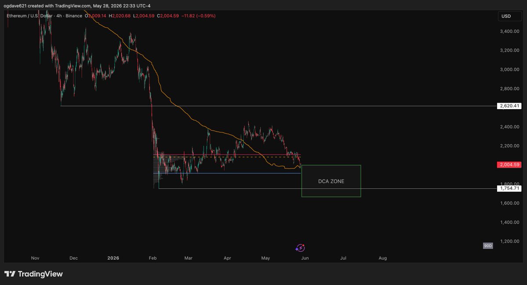
Task: Click the Nov label on time axis
Action: point(35,258)
